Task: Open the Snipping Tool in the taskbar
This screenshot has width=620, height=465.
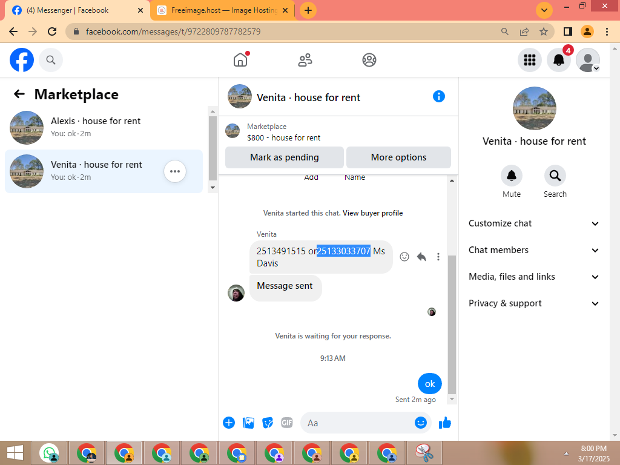Action: [424, 453]
